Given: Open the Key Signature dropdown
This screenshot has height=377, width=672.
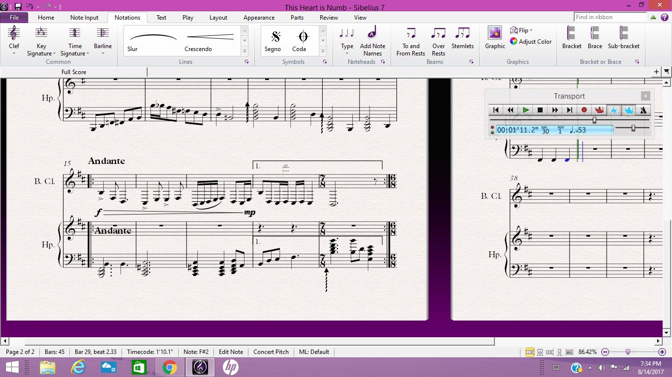Looking at the screenshot, I should click(x=41, y=41).
